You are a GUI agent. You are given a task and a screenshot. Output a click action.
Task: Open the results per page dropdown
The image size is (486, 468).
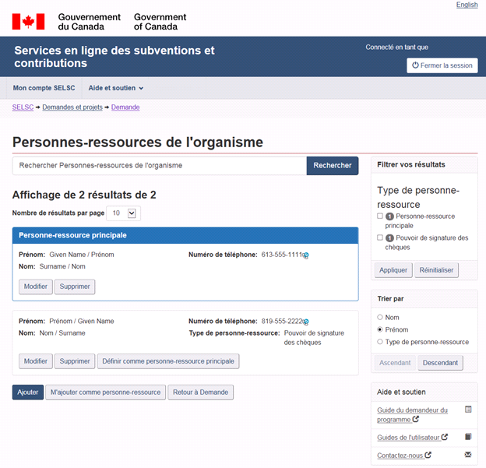(x=123, y=213)
